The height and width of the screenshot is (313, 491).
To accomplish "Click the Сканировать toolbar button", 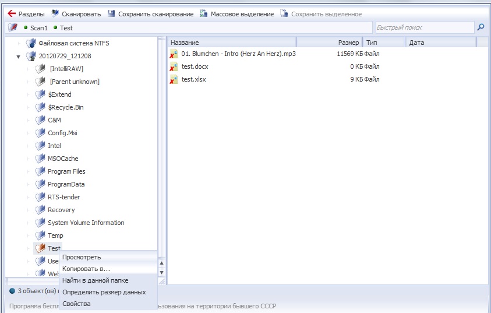I will (76, 14).
